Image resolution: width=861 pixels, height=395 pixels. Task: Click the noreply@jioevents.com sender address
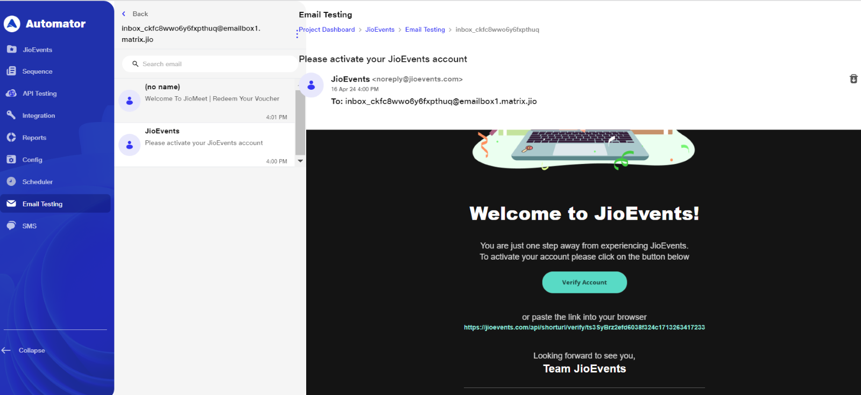418,79
